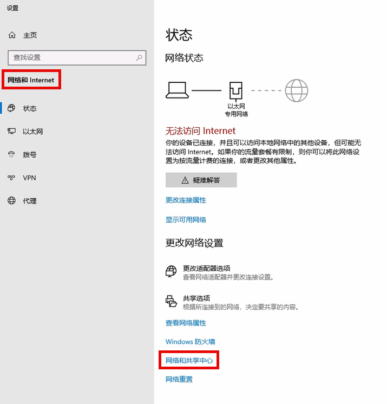Screen dimensions: 387x404
Task: Click the Internet globe in network diagram
Action: 296,90
